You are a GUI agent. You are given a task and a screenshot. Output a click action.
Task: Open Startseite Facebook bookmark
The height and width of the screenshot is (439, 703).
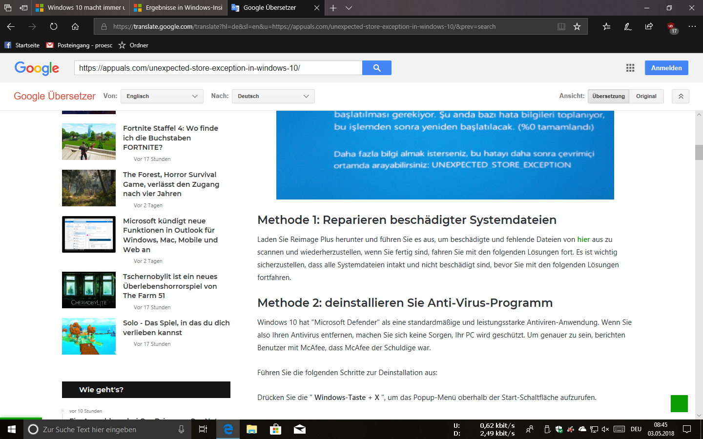(x=22, y=45)
